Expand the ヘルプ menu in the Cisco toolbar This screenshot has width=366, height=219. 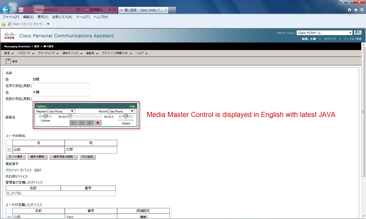(142, 53)
